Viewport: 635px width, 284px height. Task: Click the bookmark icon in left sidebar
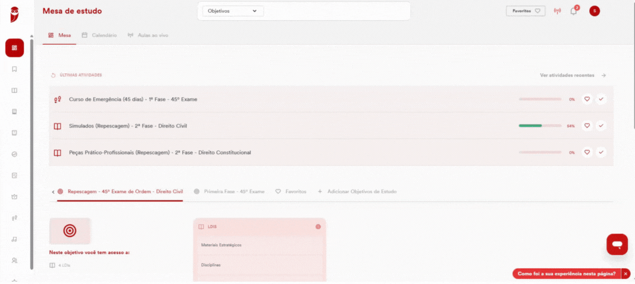coord(15,69)
